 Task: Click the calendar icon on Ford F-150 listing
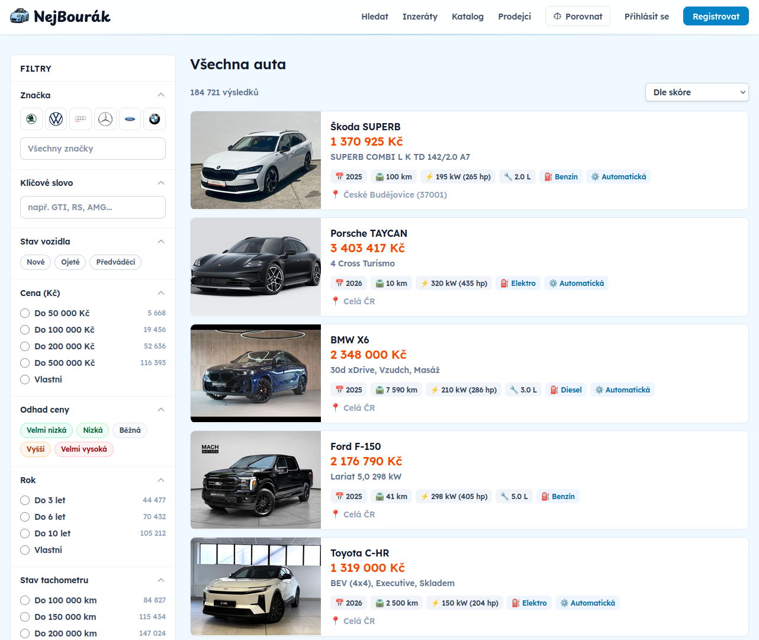point(339,496)
